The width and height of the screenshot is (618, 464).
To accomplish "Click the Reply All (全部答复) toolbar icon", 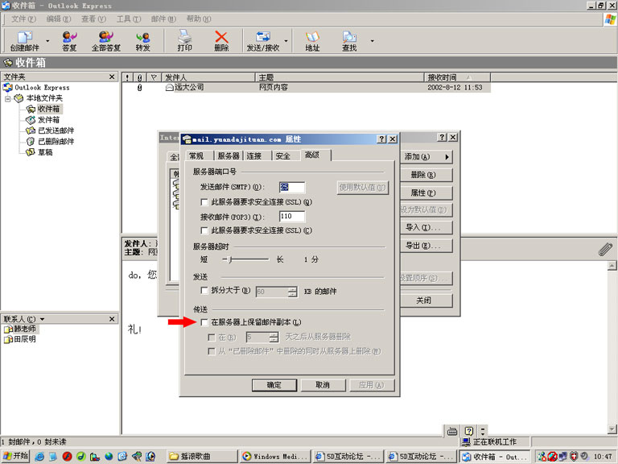I will (105, 40).
